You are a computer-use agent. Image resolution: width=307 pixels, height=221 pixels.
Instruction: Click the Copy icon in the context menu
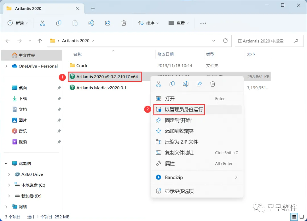172,84
